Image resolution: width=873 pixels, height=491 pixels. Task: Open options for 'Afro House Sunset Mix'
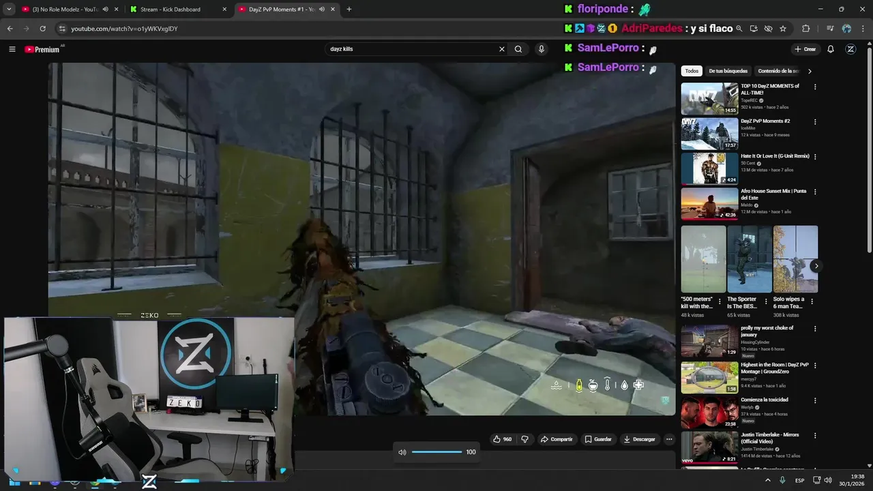click(815, 192)
